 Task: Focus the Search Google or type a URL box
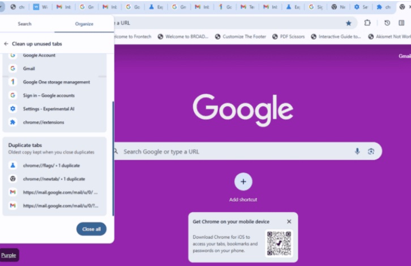(x=248, y=151)
